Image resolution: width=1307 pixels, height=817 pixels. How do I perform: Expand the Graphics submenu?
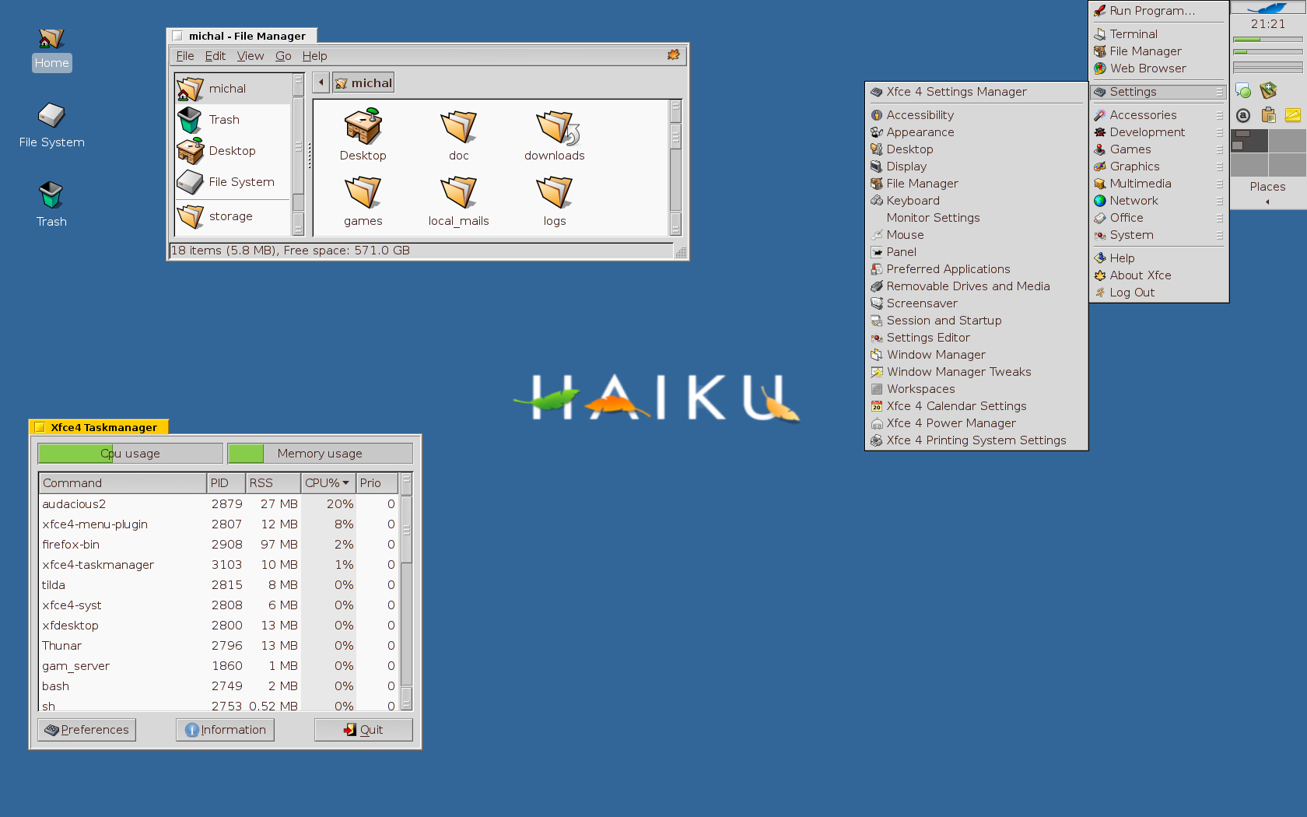click(x=1158, y=167)
